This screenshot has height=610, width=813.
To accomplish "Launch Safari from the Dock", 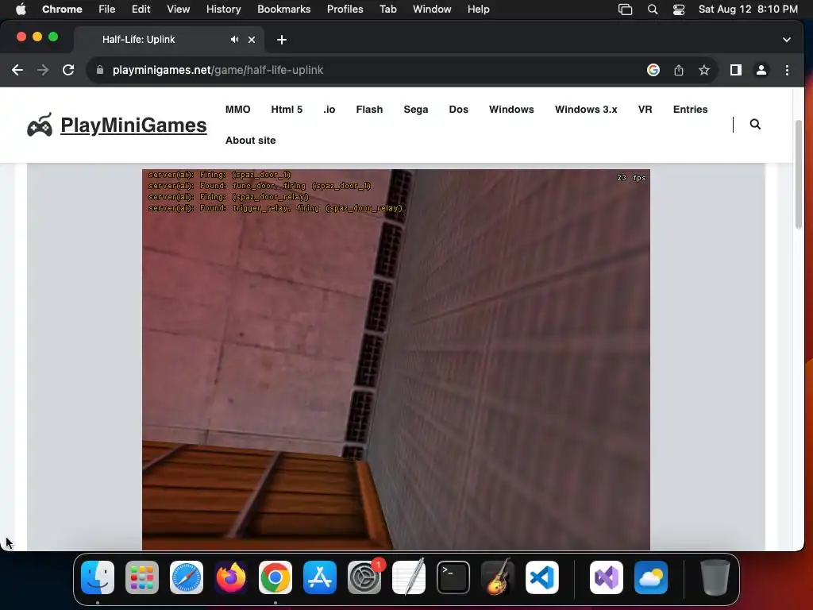I will click(187, 577).
